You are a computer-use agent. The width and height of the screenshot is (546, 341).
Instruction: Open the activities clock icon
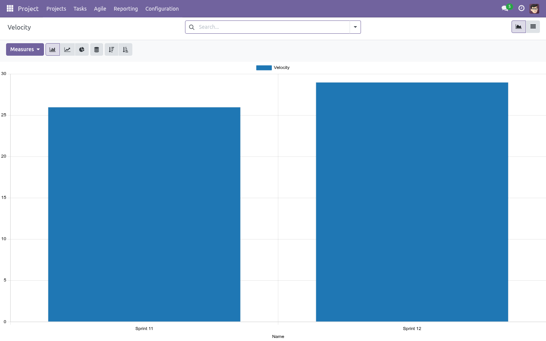click(521, 8)
